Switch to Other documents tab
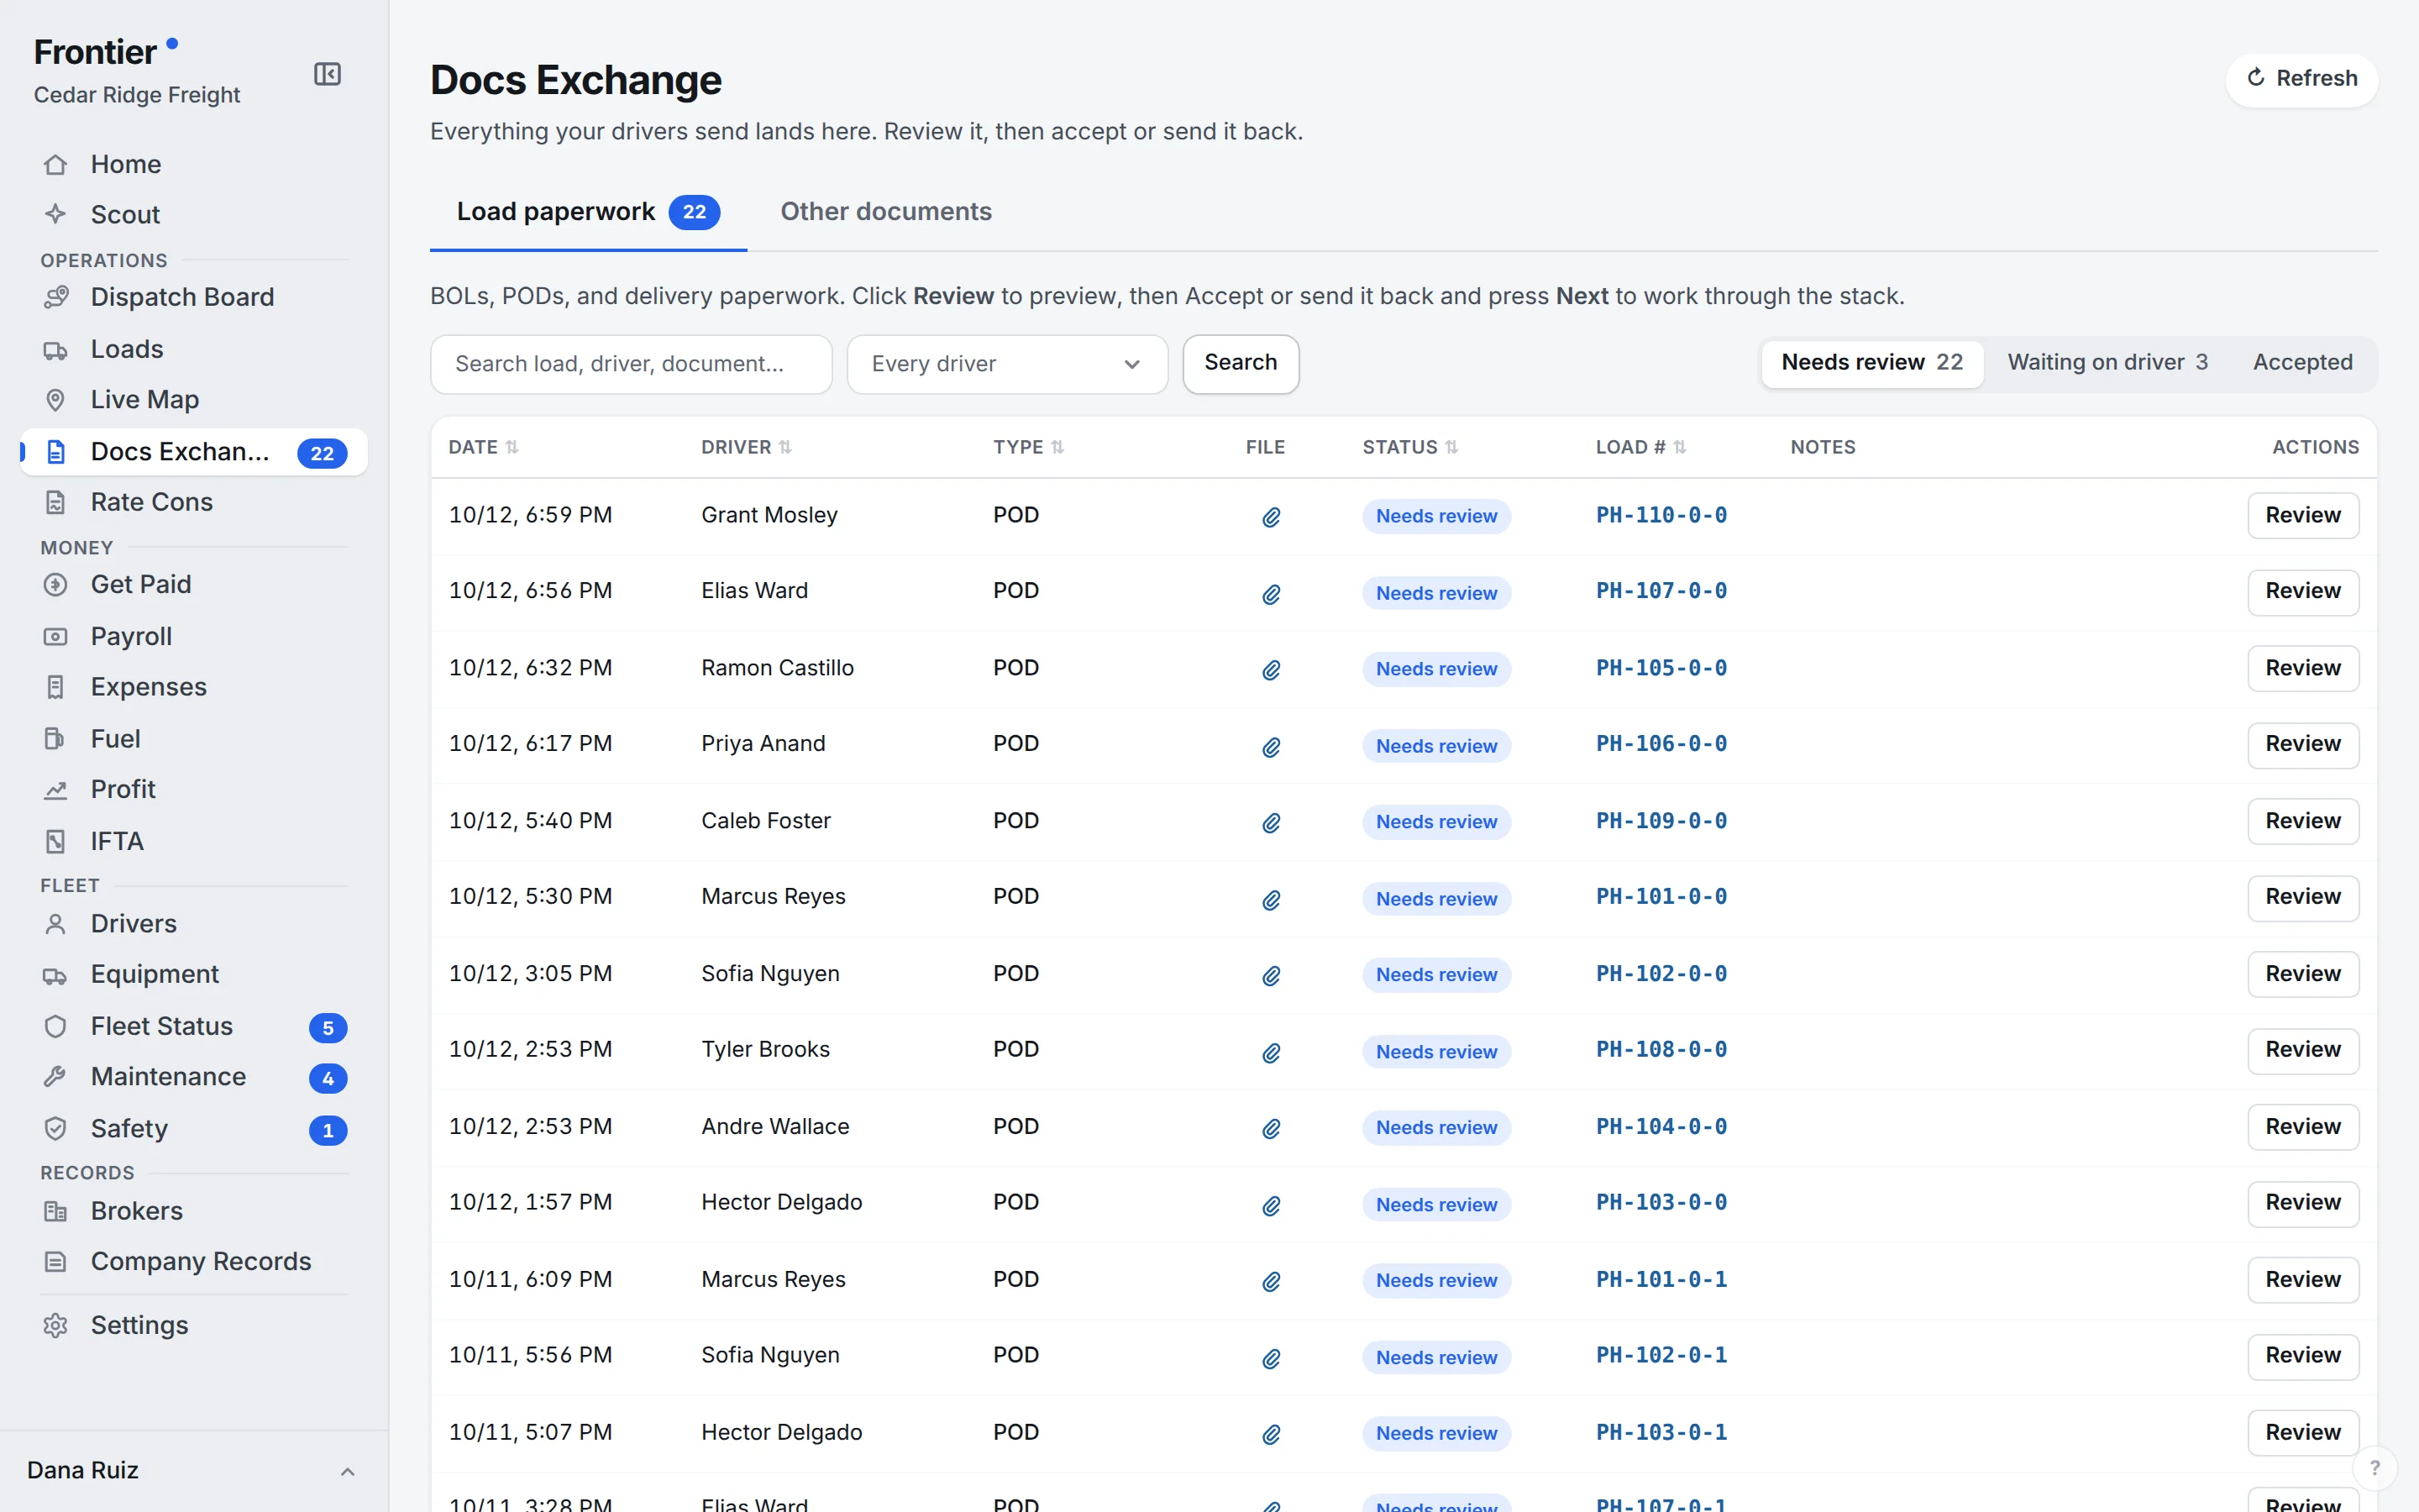 (x=885, y=212)
